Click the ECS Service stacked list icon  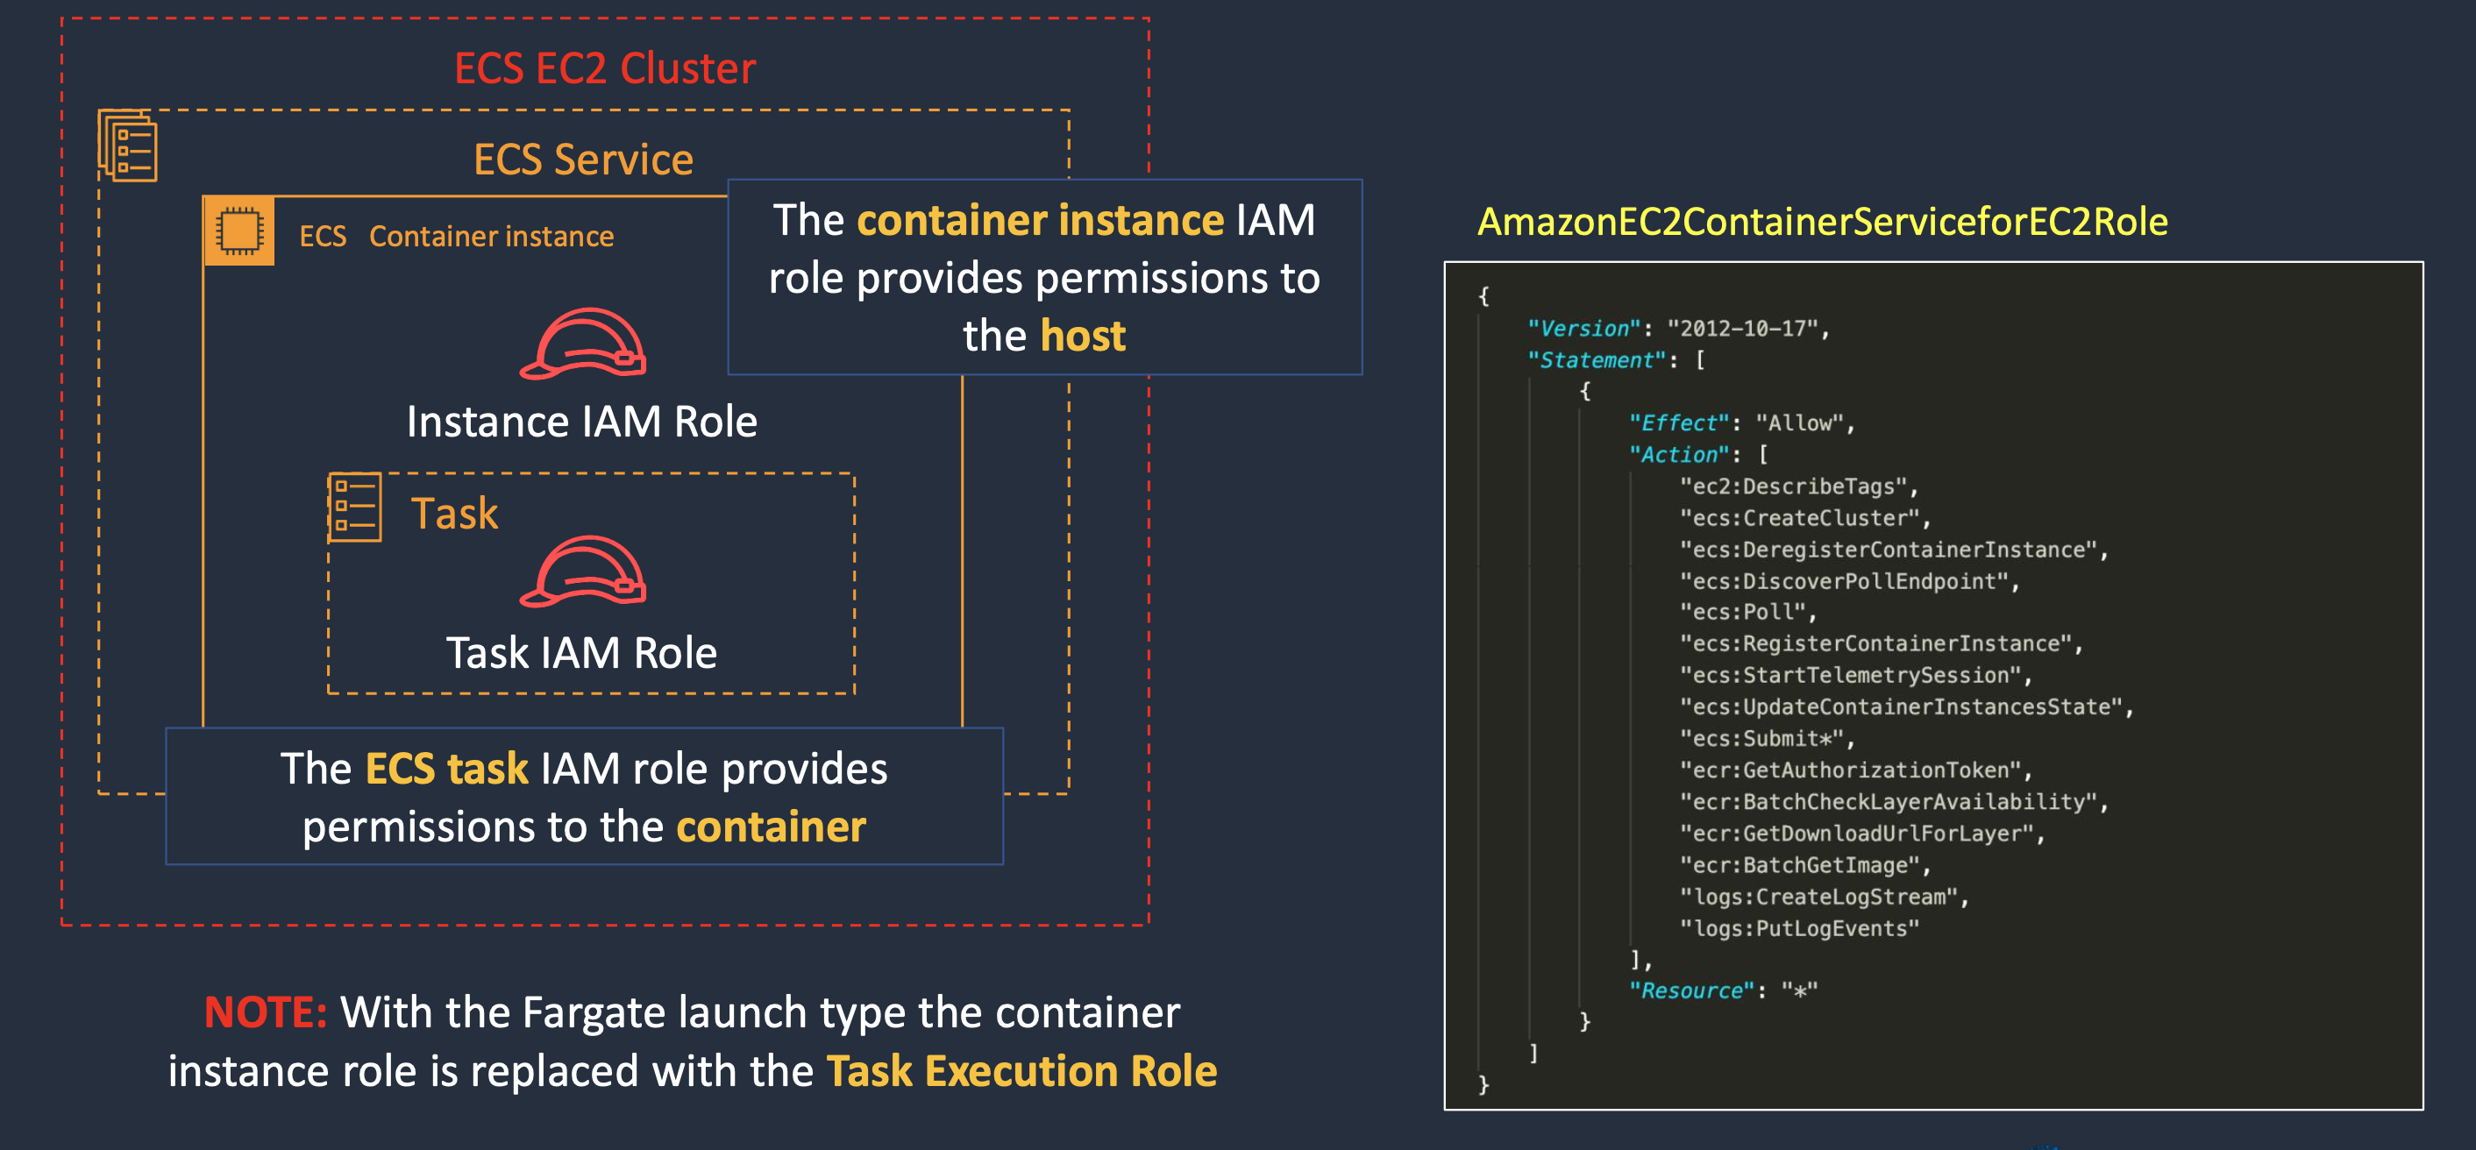click(x=128, y=146)
